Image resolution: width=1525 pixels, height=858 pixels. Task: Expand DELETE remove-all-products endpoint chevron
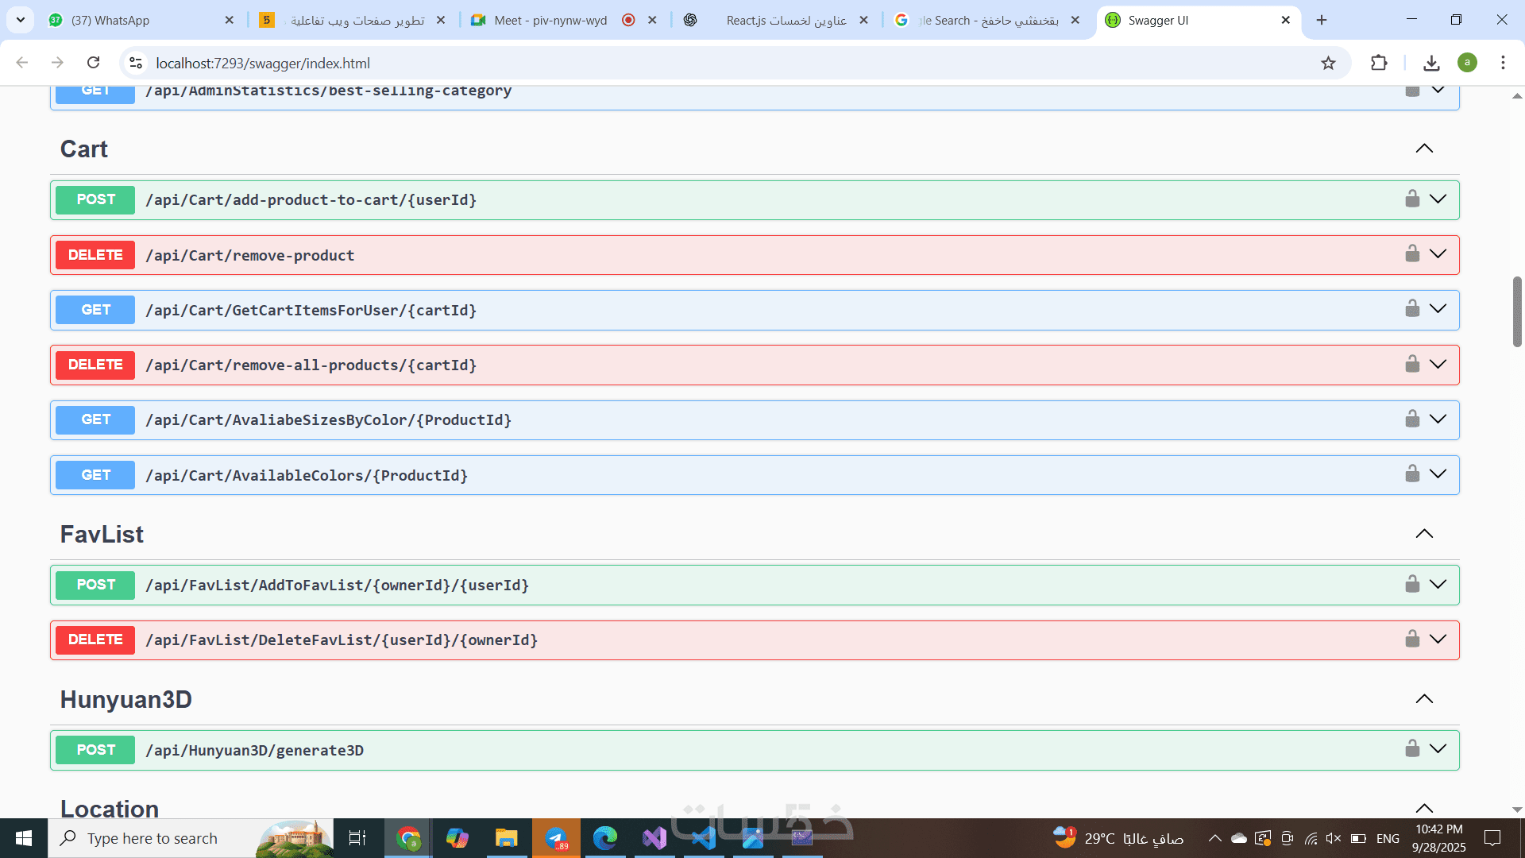(1438, 364)
